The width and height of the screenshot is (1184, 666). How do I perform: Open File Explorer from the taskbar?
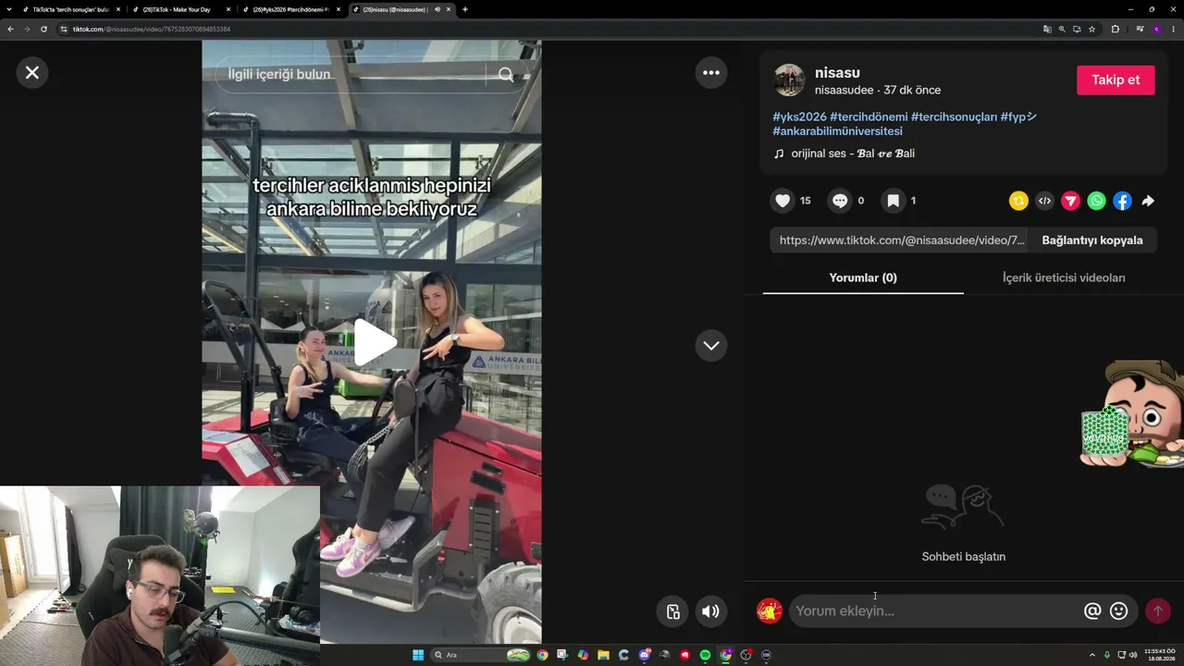point(603,655)
